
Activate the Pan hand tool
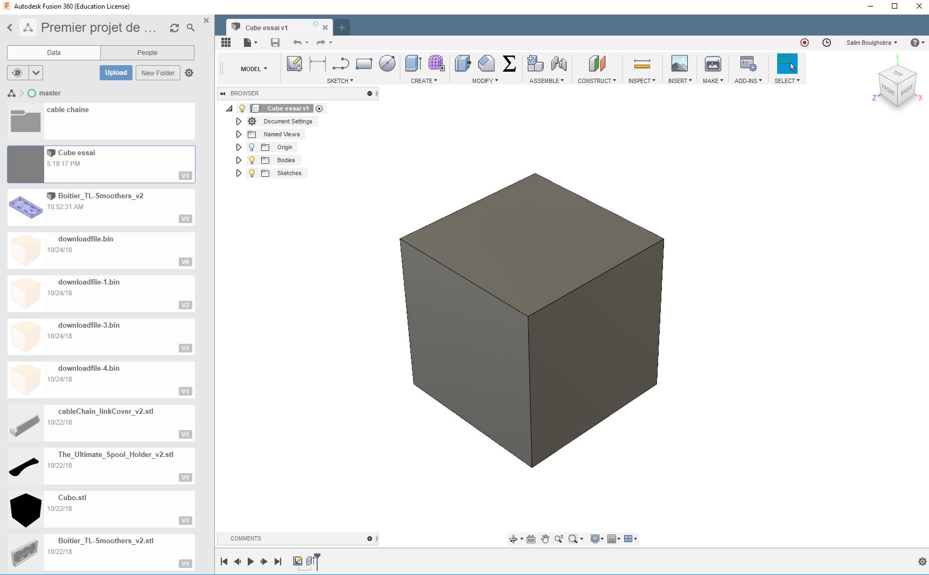tap(544, 538)
